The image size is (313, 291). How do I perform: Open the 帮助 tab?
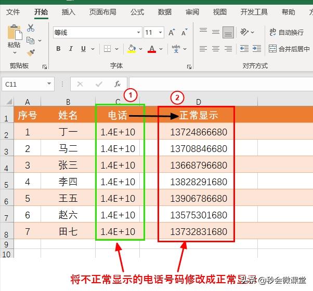[289, 12]
